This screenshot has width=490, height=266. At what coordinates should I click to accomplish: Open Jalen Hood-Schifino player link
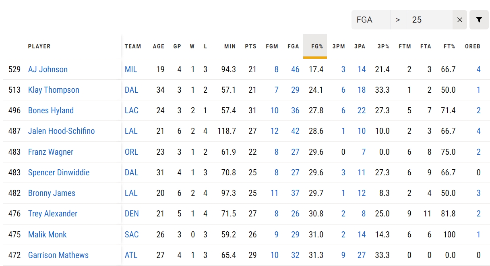pos(62,131)
